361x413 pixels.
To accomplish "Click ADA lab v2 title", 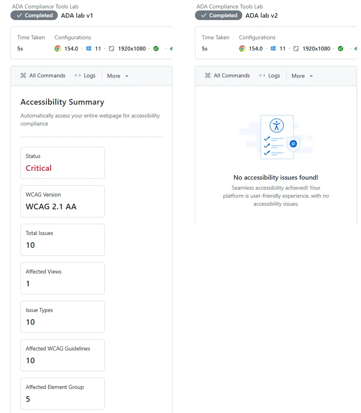I will 262,16.
